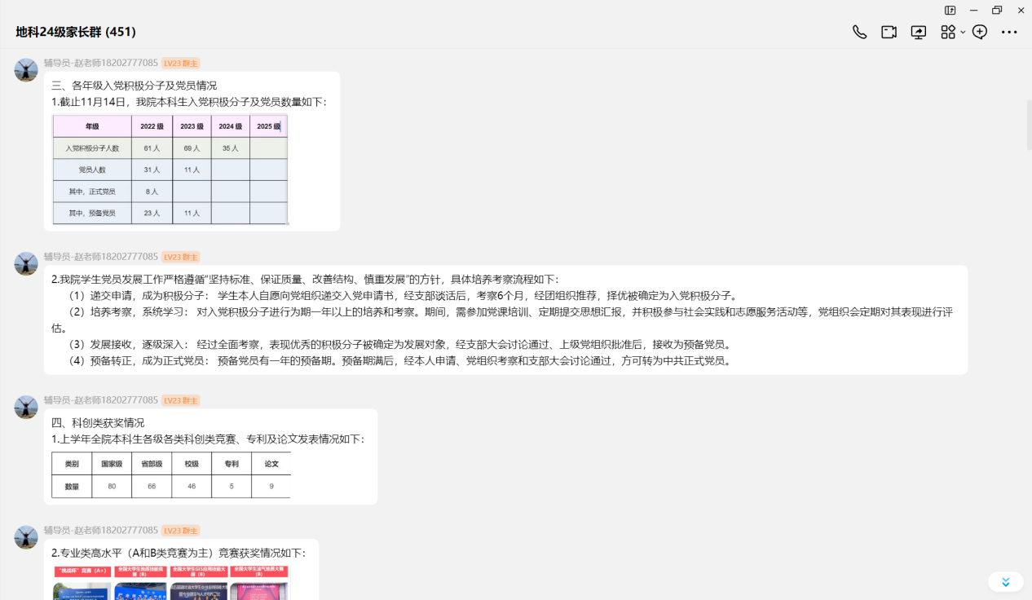Open the group apps grid icon
This screenshot has height=600, width=1032.
(947, 32)
